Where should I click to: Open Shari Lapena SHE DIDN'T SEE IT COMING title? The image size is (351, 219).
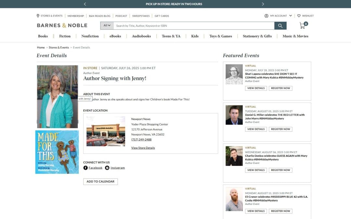point(274,76)
